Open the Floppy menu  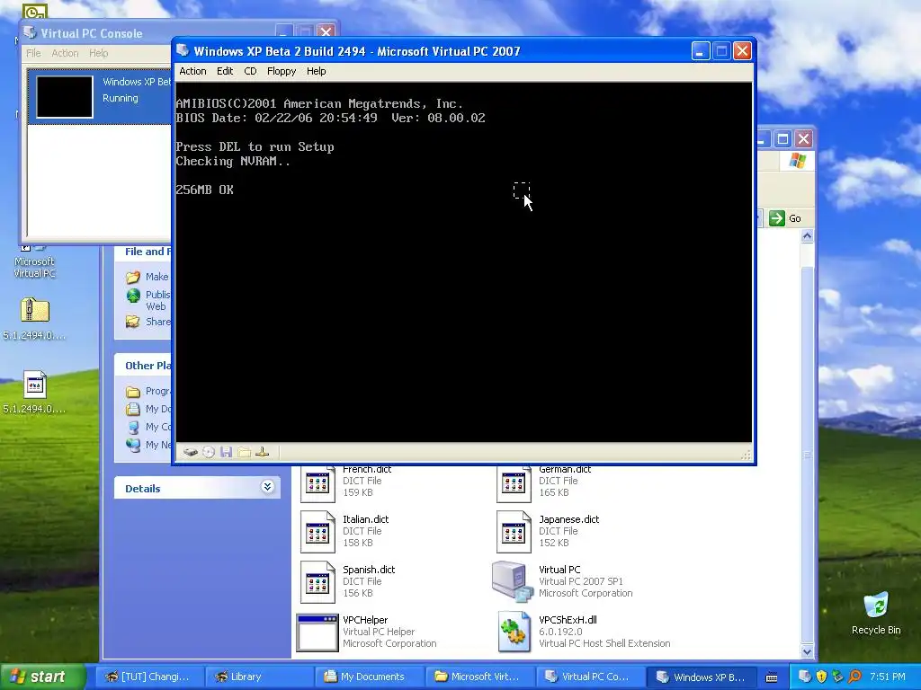(x=282, y=71)
